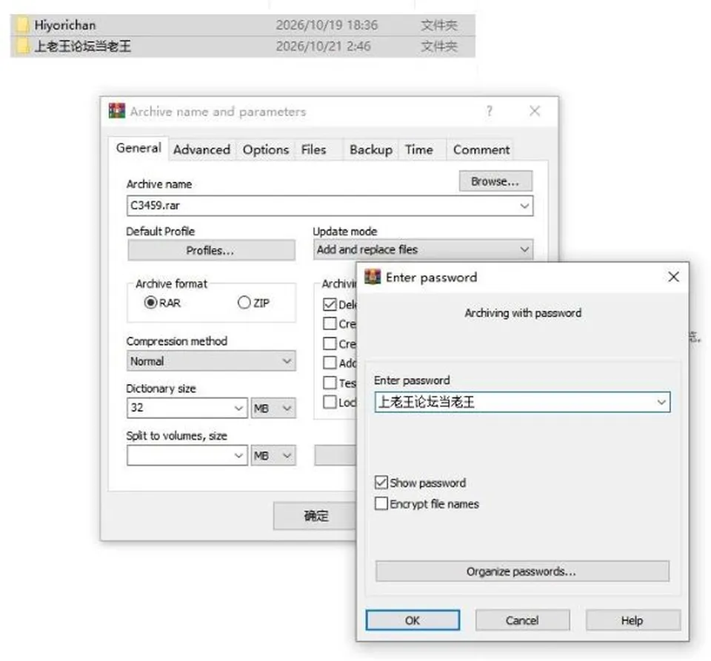This screenshot has width=711, height=661.
Task: Switch to the Advanced tab
Action: click(x=201, y=150)
